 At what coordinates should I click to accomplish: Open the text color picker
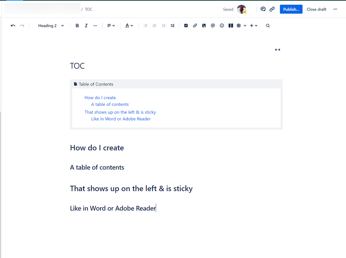pos(129,26)
